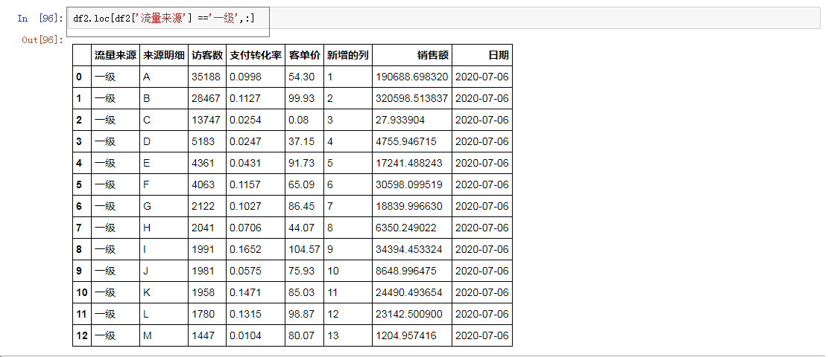
Task: Select the 支付转化率 column header
Action: coord(255,55)
